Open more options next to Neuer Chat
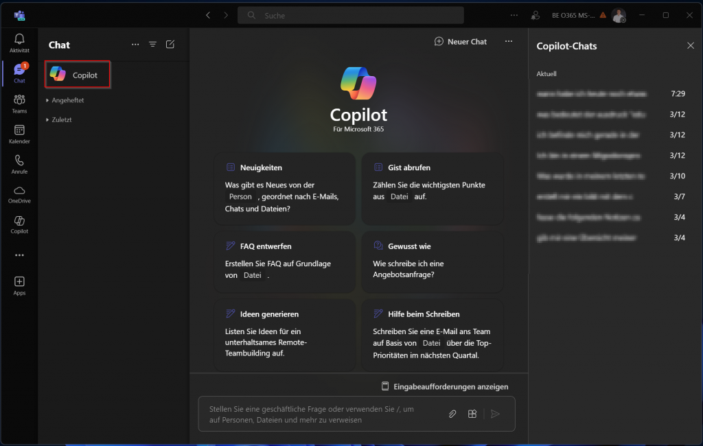 pyautogui.click(x=508, y=41)
